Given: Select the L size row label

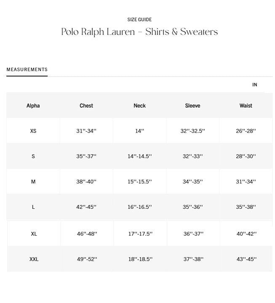Looking at the screenshot, I should [33, 207].
